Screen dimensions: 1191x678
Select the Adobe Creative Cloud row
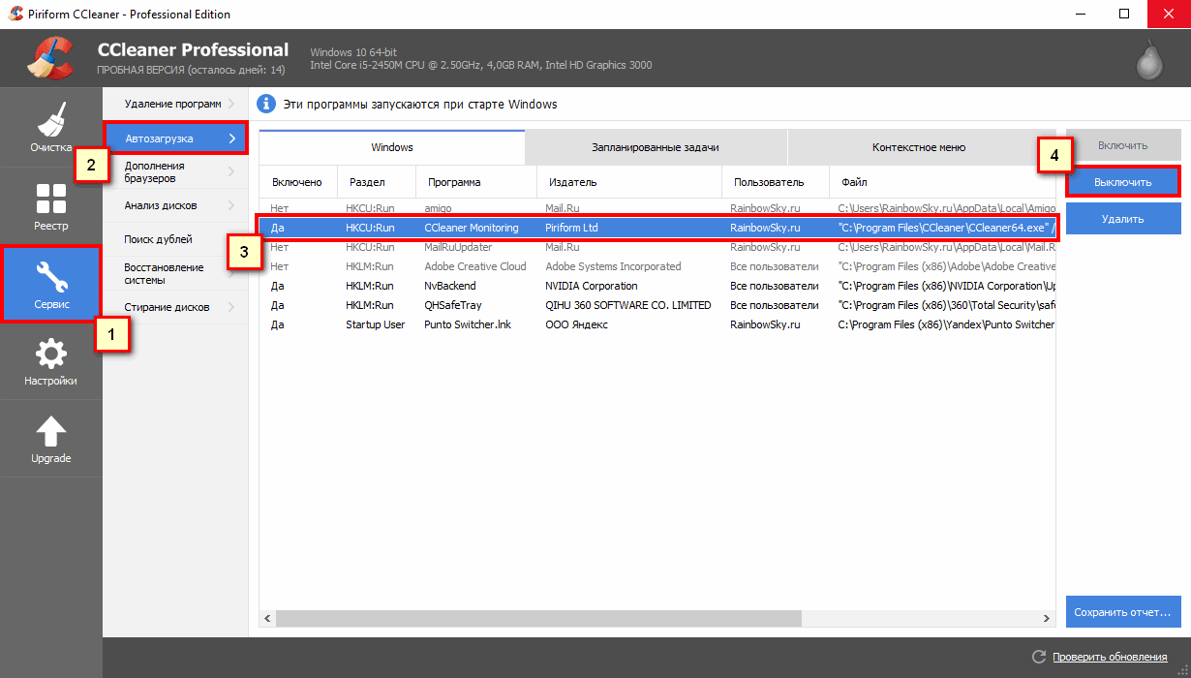657,266
